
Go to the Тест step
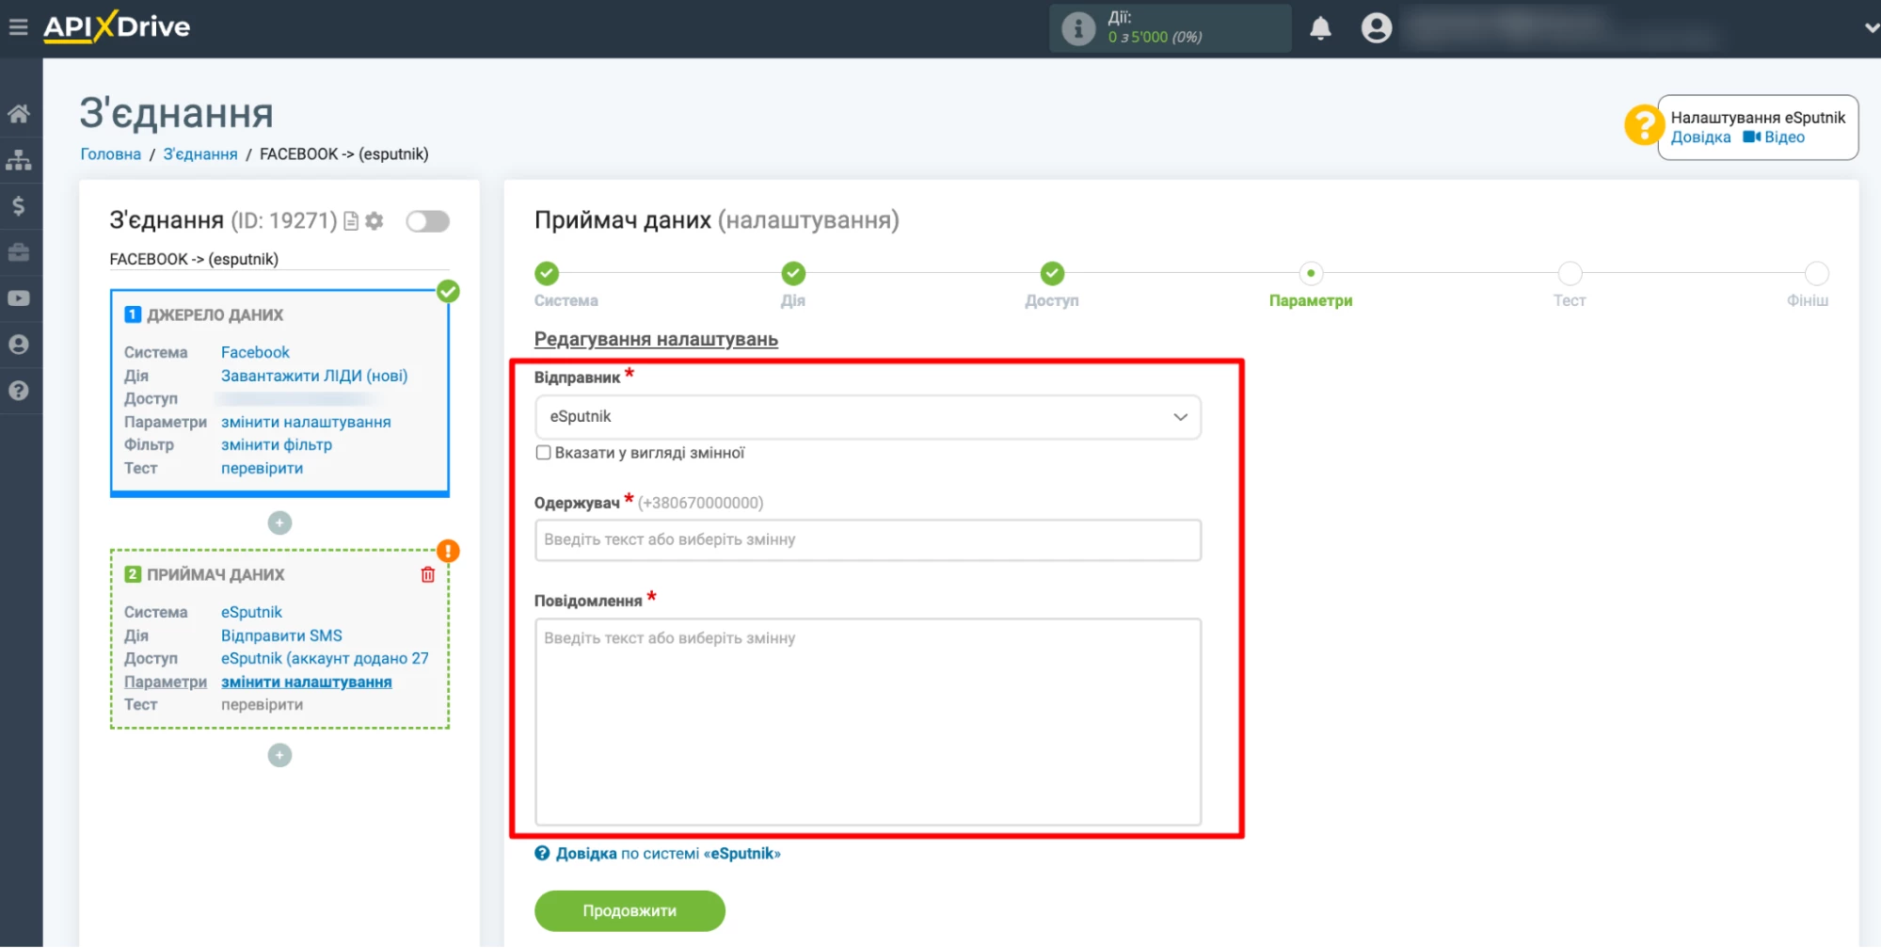pos(1570,274)
